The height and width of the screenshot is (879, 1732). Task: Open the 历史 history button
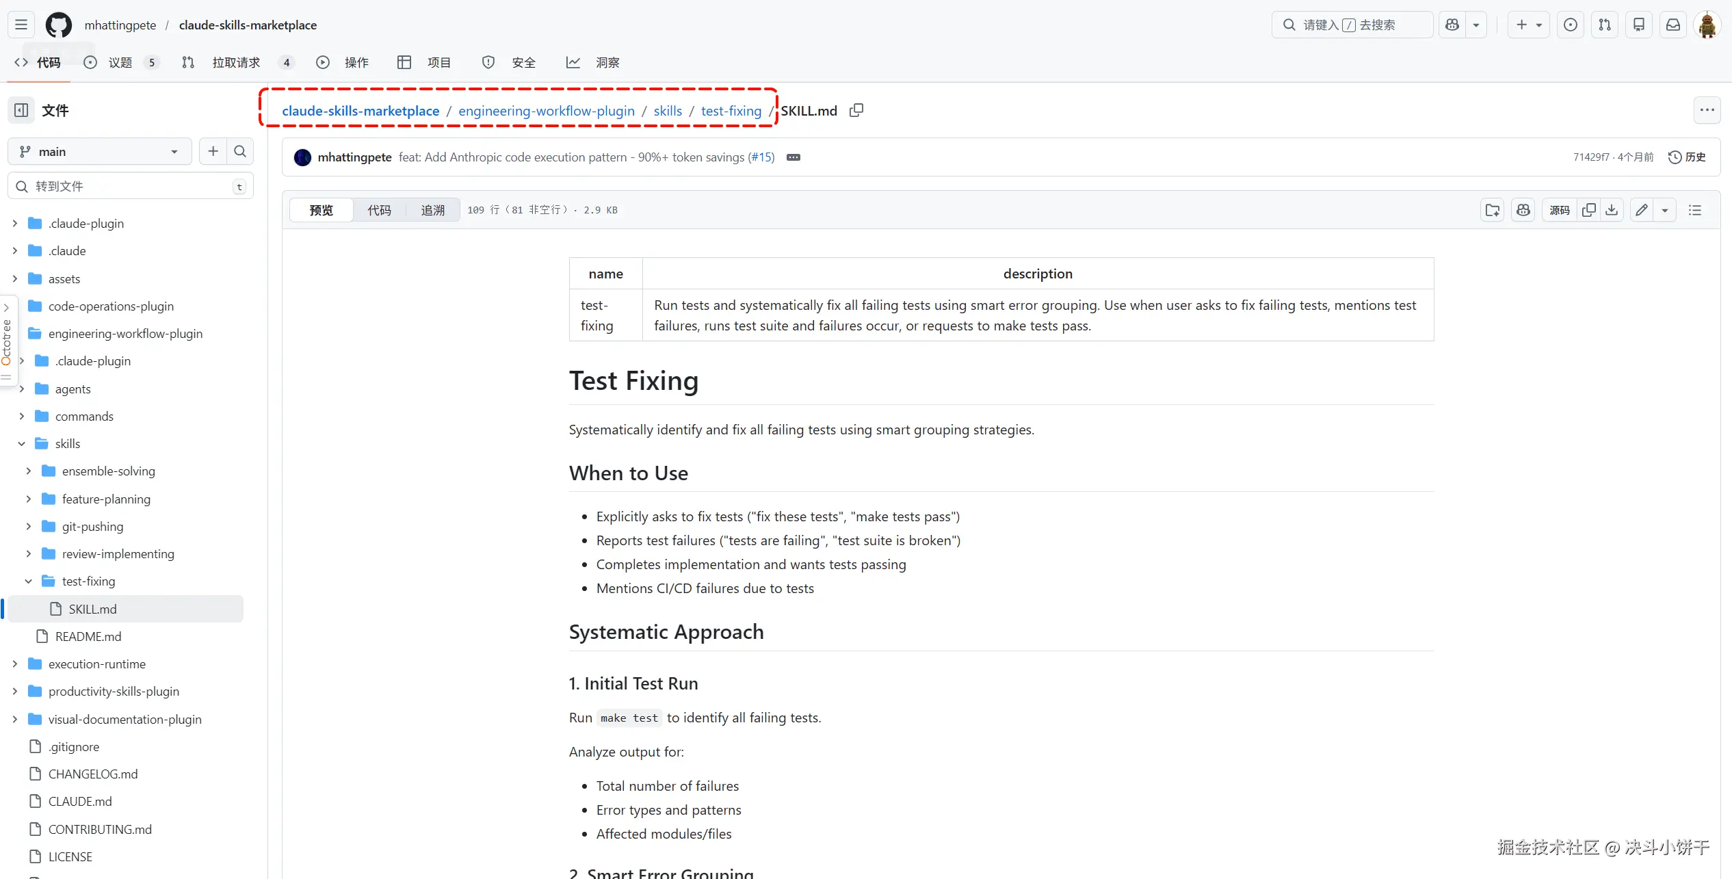1687,157
